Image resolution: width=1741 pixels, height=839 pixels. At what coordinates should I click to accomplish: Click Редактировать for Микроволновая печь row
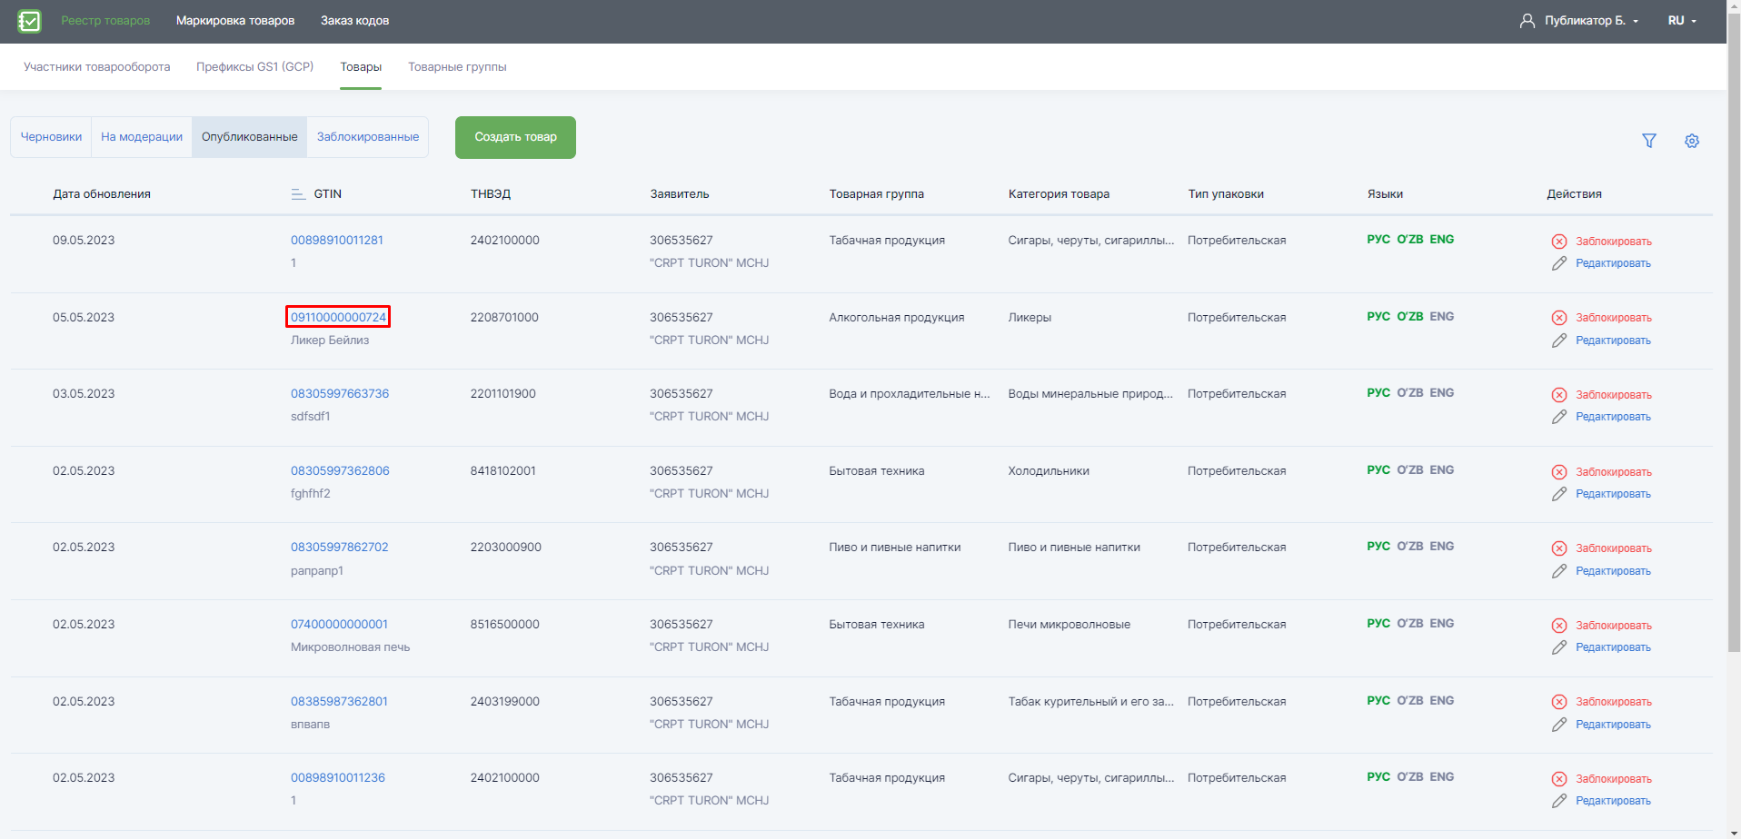click(x=1613, y=647)
